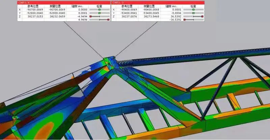Select the CMP3: 3 annotation title bar
270x140 pixels.
pos(158,2)
